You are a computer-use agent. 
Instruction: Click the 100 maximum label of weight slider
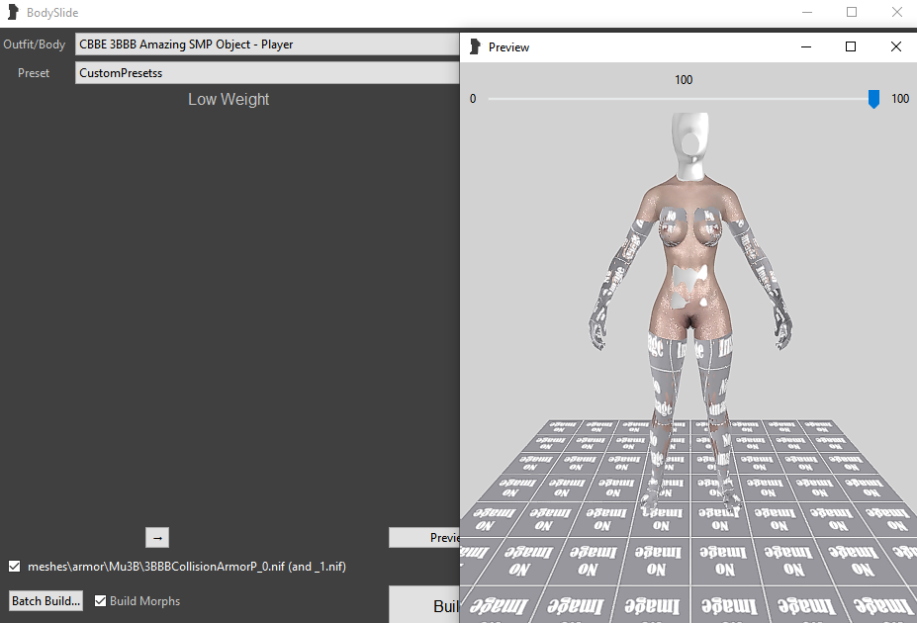[x=900, y=99]
